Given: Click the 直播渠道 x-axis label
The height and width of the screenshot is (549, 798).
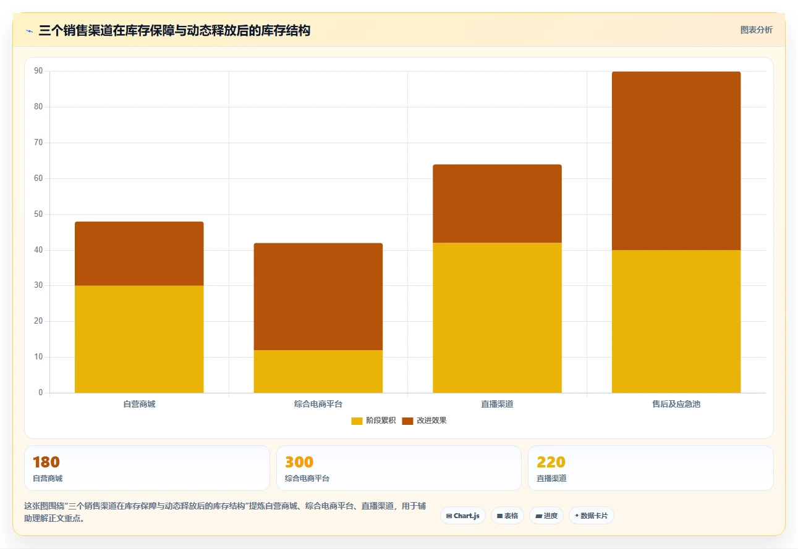Looking at the screenshot, I should [x=497, y=404].
